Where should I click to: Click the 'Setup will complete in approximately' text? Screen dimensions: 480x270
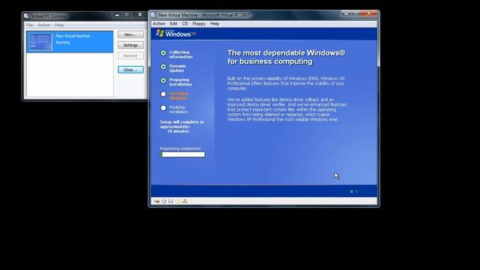tap(181, 124)
